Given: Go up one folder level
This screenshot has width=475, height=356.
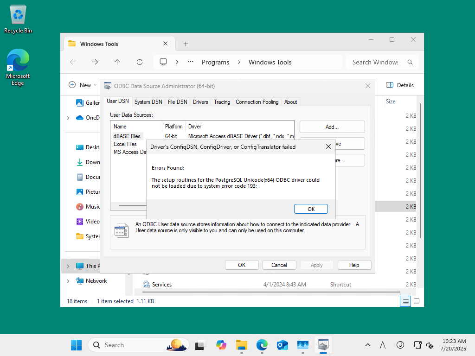Looking at the screenshot, I should [x=117, y=62].
